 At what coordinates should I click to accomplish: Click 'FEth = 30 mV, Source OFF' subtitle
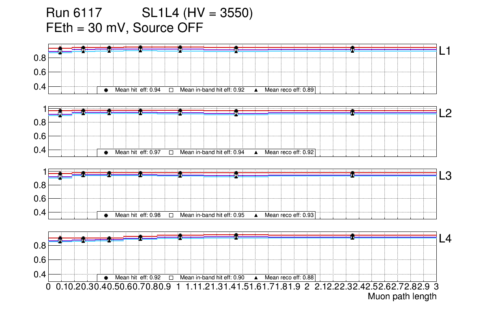pos(124,28)
